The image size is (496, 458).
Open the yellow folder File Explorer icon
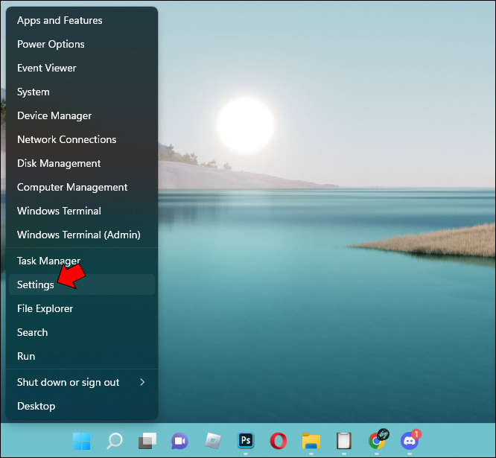[311, 441]
